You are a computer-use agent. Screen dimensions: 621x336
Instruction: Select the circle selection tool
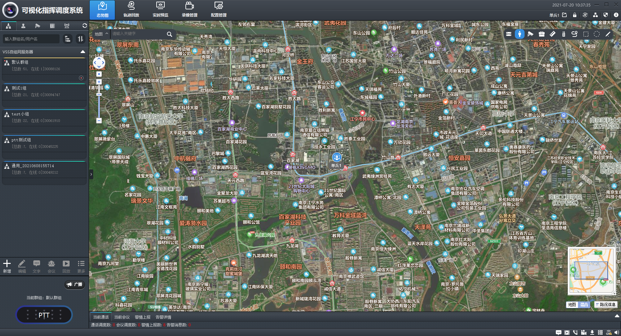pyautogui.click(x=597, y=34)
